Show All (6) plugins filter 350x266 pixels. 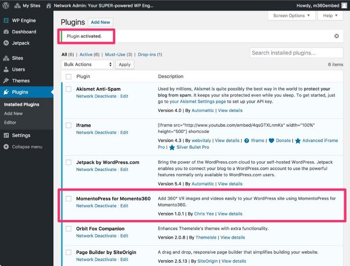68,54
